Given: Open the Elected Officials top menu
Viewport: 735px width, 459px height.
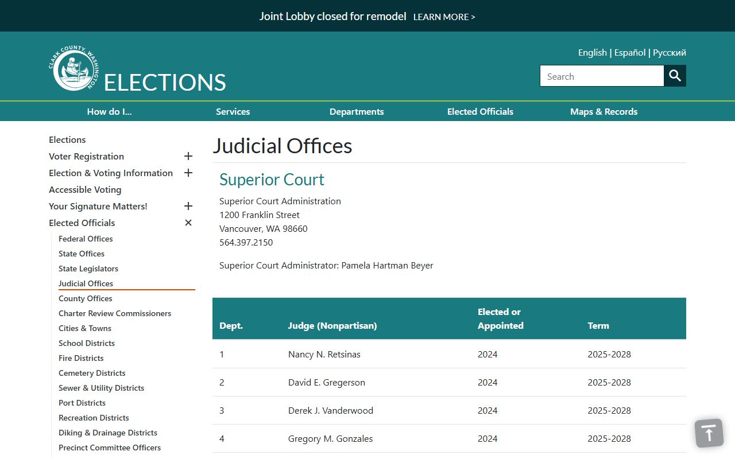Looking at the screenshot, I should click(x=480, y=111).
